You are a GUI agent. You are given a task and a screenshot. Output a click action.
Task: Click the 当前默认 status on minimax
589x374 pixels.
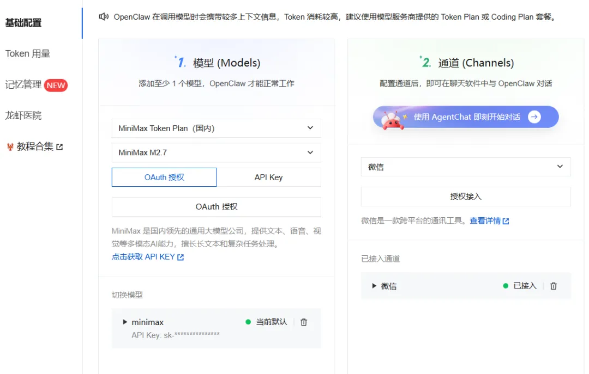coord(271,322)
